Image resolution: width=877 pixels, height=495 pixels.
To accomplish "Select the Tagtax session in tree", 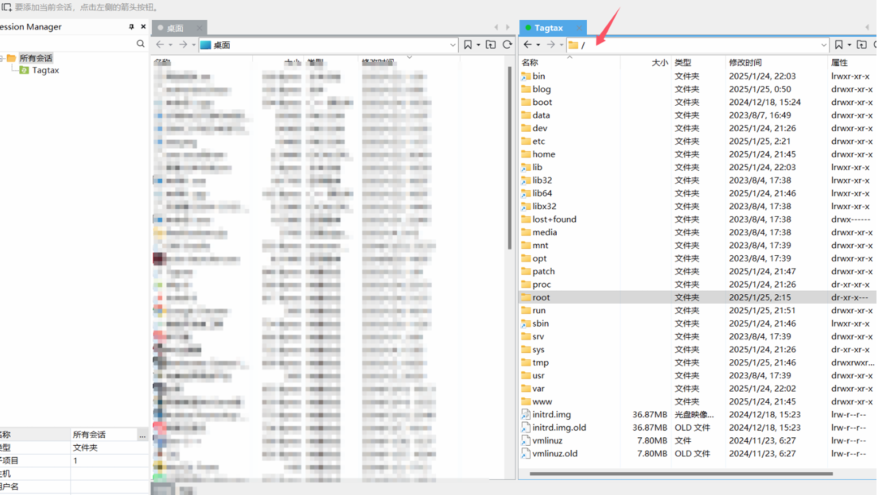I will (x=45, y=70).
